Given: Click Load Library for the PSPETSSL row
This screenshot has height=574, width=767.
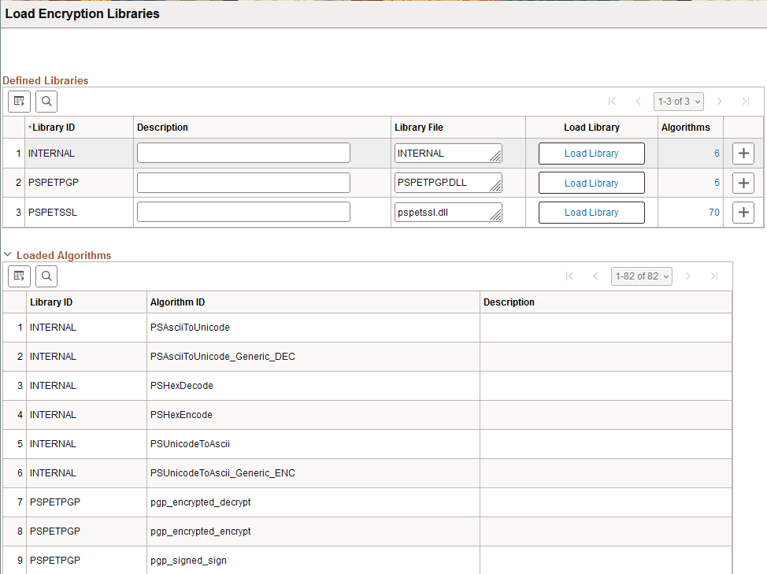Looking at the screenshot, I should click(x=591, y=212).
